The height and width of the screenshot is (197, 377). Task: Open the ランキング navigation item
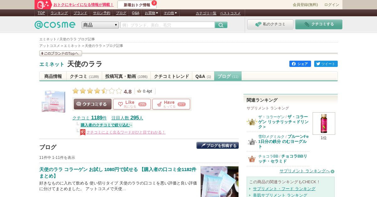pos(59,13)
